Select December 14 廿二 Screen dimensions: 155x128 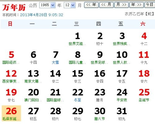pyautogui.click(x=55, y=76)
